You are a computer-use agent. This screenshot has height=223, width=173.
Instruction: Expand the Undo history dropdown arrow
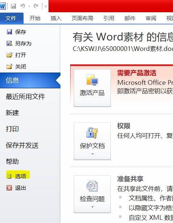[29, 6]
